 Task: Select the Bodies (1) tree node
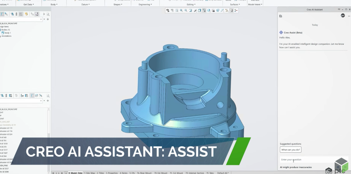click(6, 30)
